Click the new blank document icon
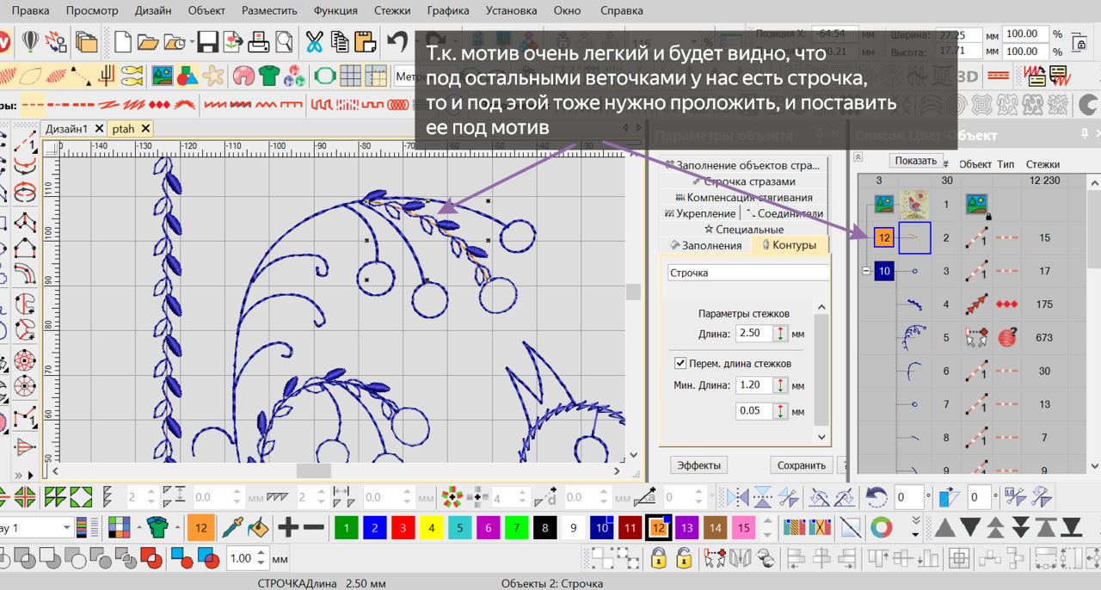This screenshot has height=590, width=1101. click(x=123, y=41)
